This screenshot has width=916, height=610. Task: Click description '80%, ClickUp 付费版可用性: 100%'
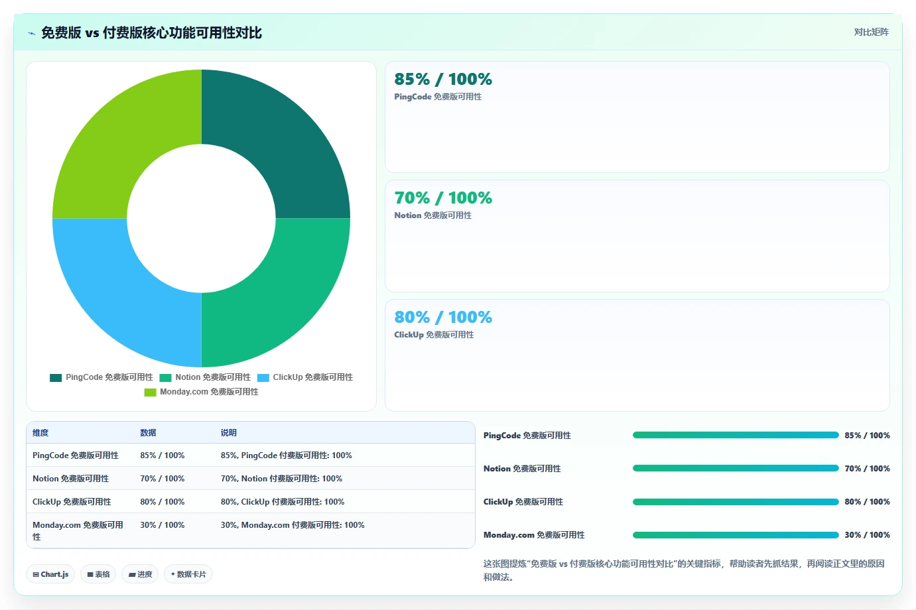pos(283,502)
